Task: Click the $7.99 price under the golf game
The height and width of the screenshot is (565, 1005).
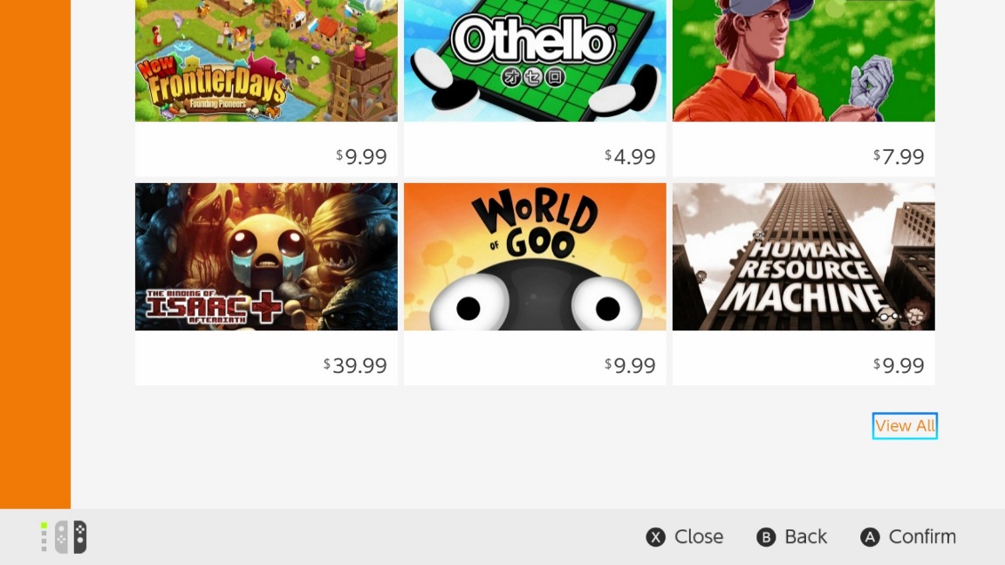Action: tap(899, 157)
